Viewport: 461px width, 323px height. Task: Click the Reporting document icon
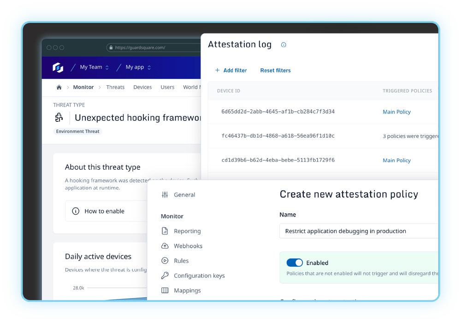(165, 231)
